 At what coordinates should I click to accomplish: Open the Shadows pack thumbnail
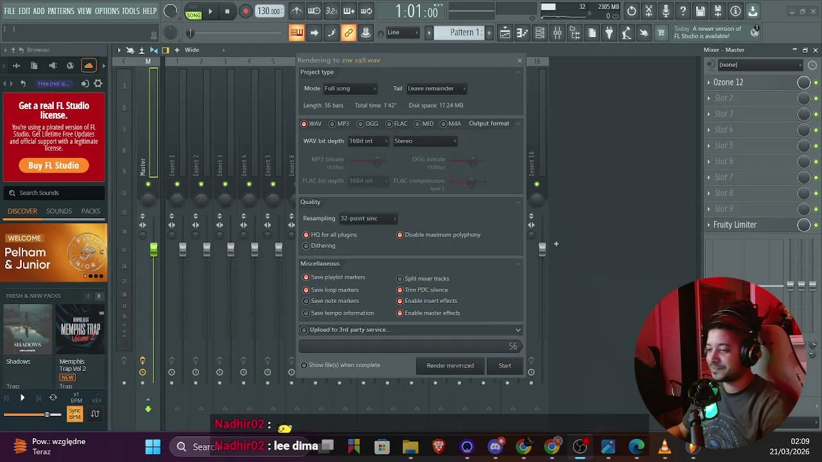(27, 330)
